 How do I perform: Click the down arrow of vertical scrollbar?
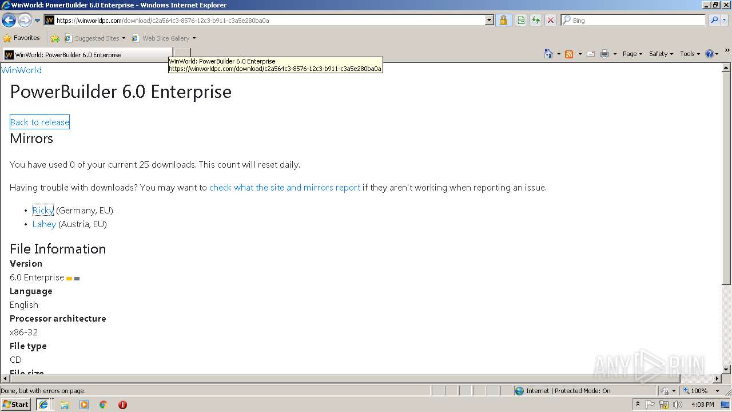tap(726, 370)
